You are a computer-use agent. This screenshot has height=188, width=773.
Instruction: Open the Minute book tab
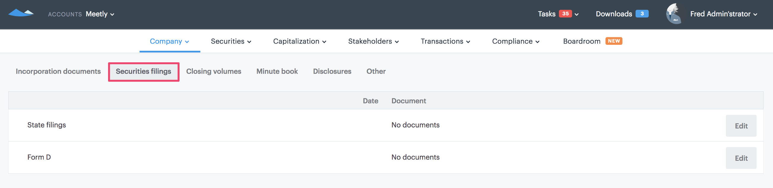pos(277,71)
